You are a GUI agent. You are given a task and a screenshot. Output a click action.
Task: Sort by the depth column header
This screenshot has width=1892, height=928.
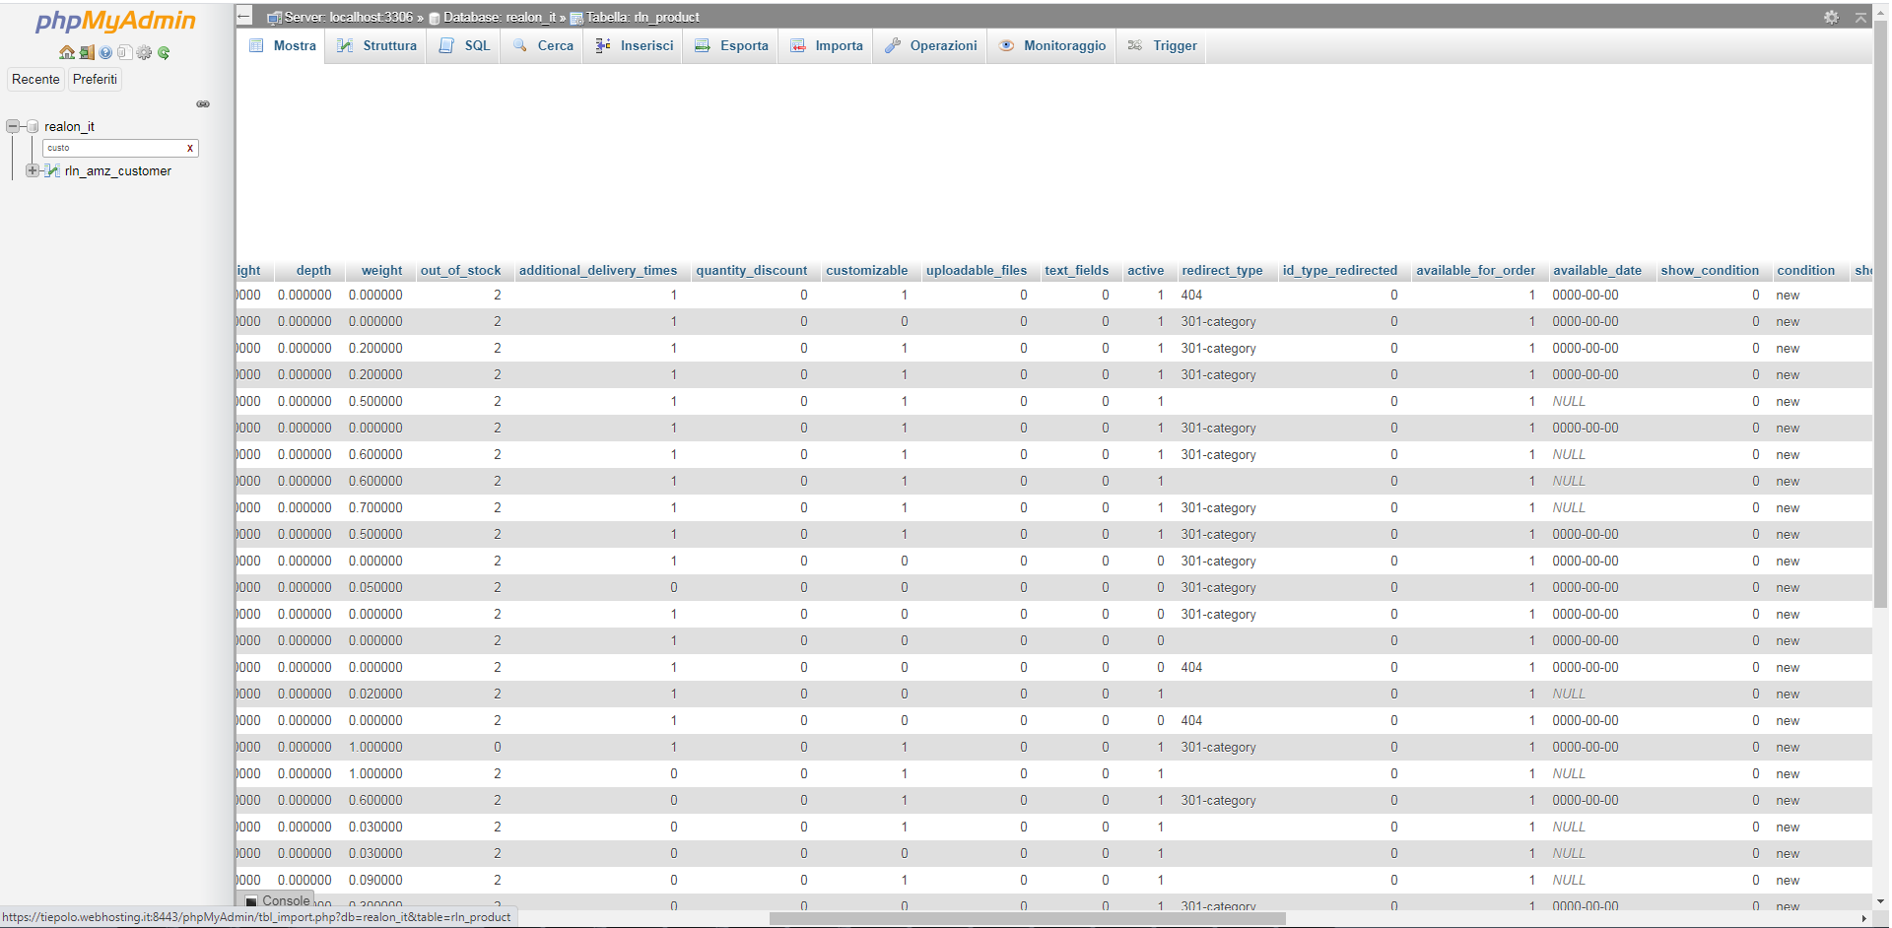313,270
